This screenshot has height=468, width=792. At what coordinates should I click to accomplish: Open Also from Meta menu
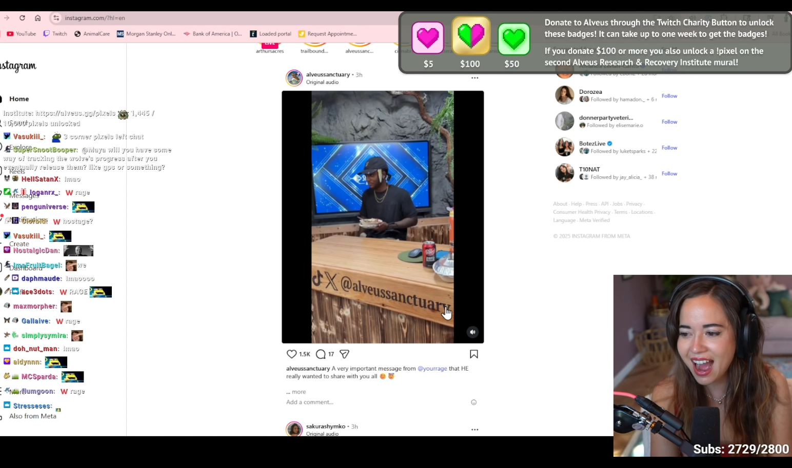coord(33,416)
